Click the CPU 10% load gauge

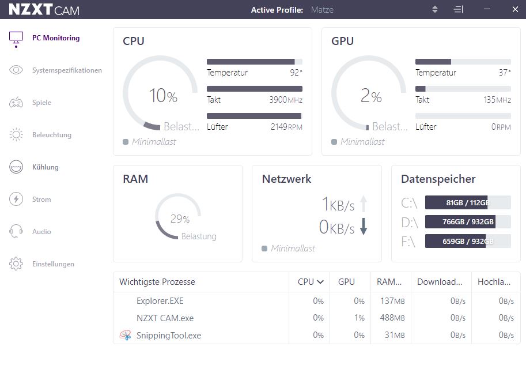[160, 93]
